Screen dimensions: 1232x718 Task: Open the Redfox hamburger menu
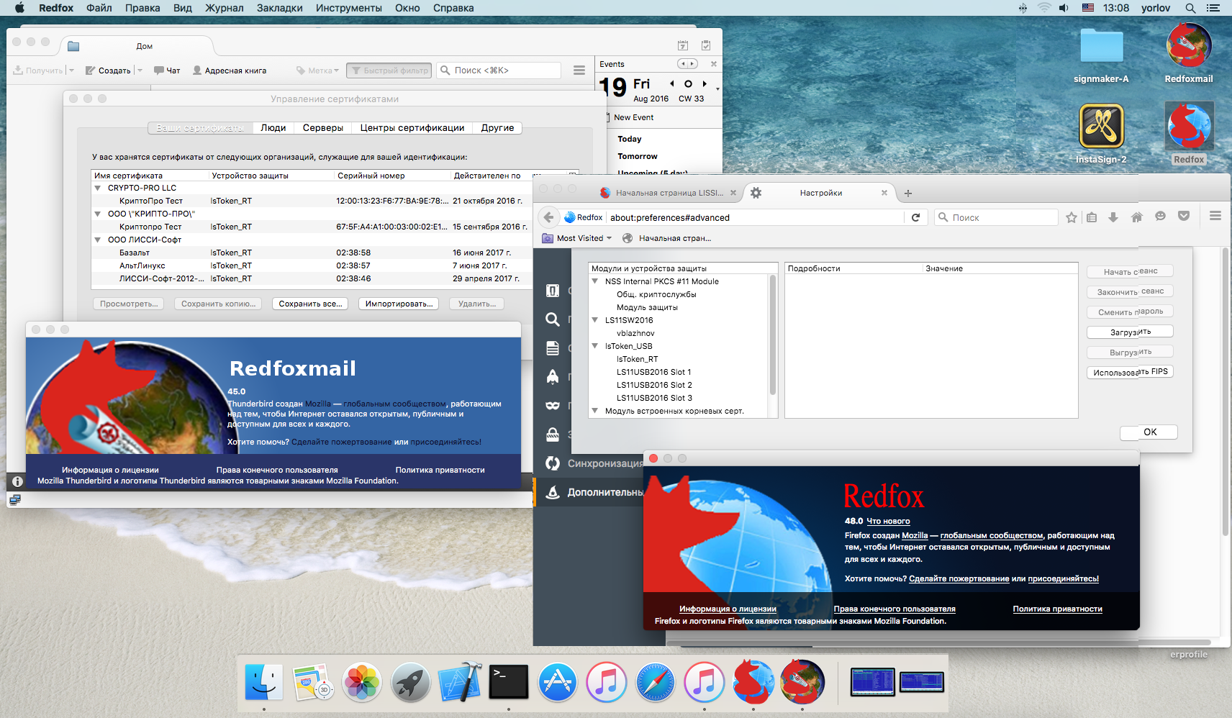pyautogui.click(x=1215, y=216)
